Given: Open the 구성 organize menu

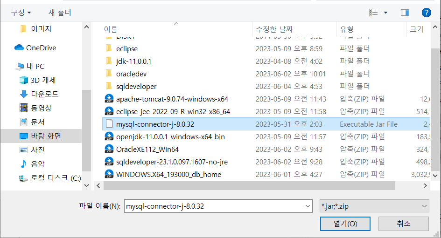Looking at the screenshot, I should coord(21,13).
